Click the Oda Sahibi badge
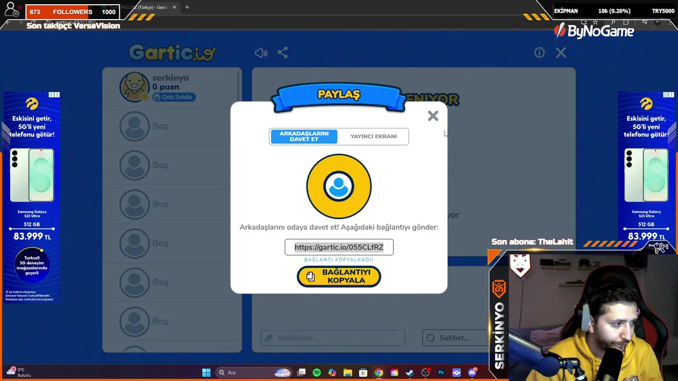Screen dimensions: 678x381 pos(174,97)
